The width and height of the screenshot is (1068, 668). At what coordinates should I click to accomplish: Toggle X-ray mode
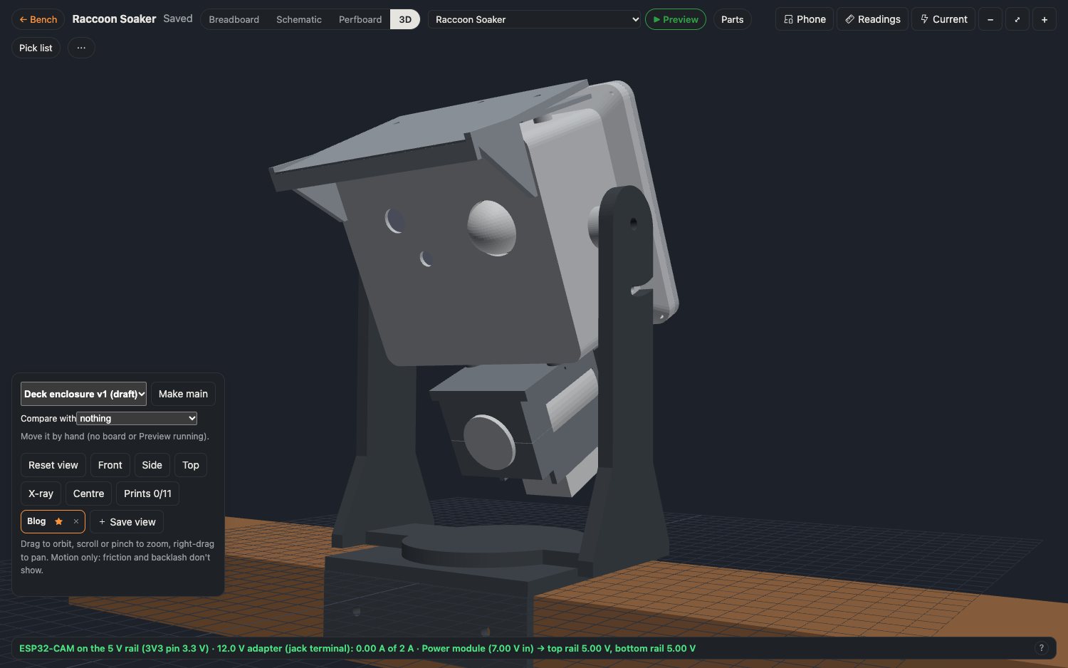tap(41, 494)
